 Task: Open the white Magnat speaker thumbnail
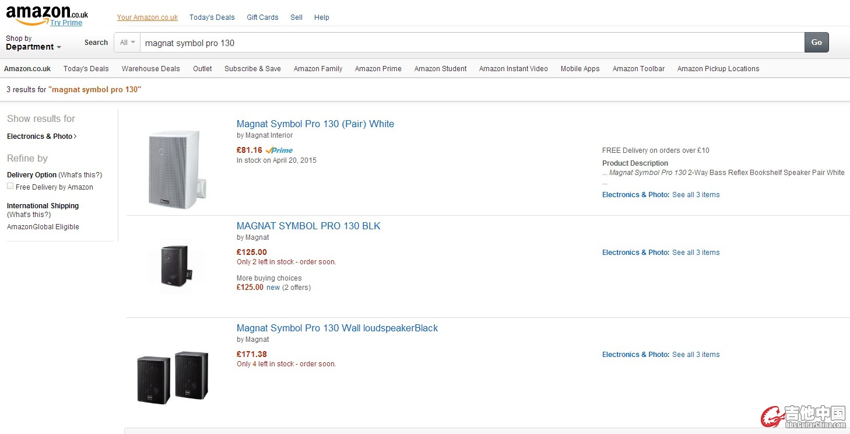[x=177, y=169]
